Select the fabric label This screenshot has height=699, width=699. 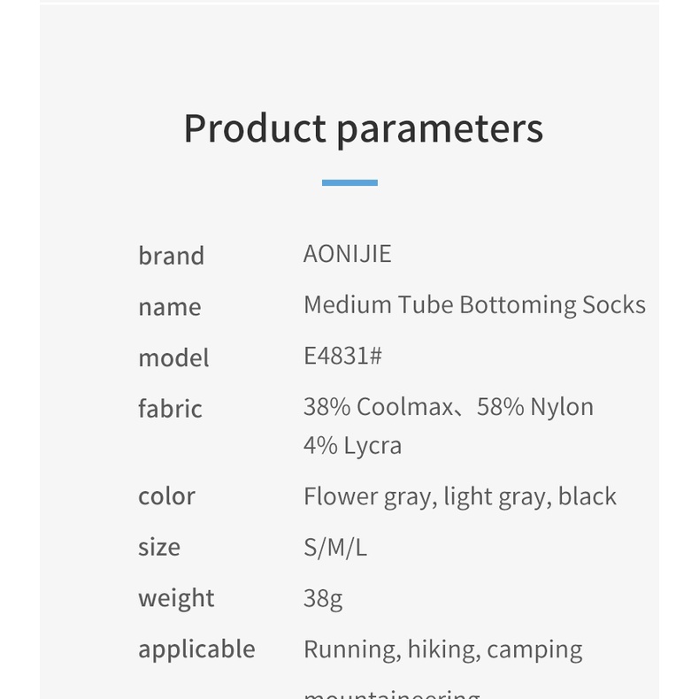pyautogui.click(x=170, y=409)
